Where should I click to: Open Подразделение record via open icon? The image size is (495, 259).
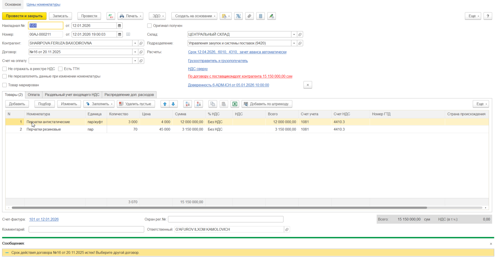[x=300, y=43]
